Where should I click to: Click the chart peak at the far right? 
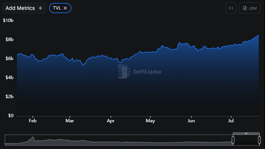[x=259, y=36]
